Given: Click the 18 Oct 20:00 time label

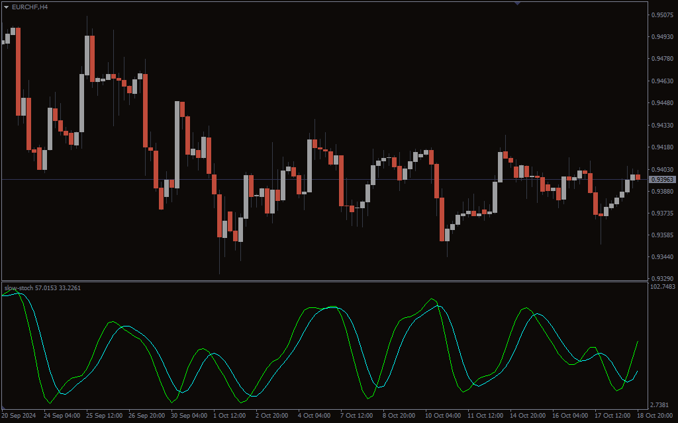Looking at the screenshot, I should (x=655, y=416).
